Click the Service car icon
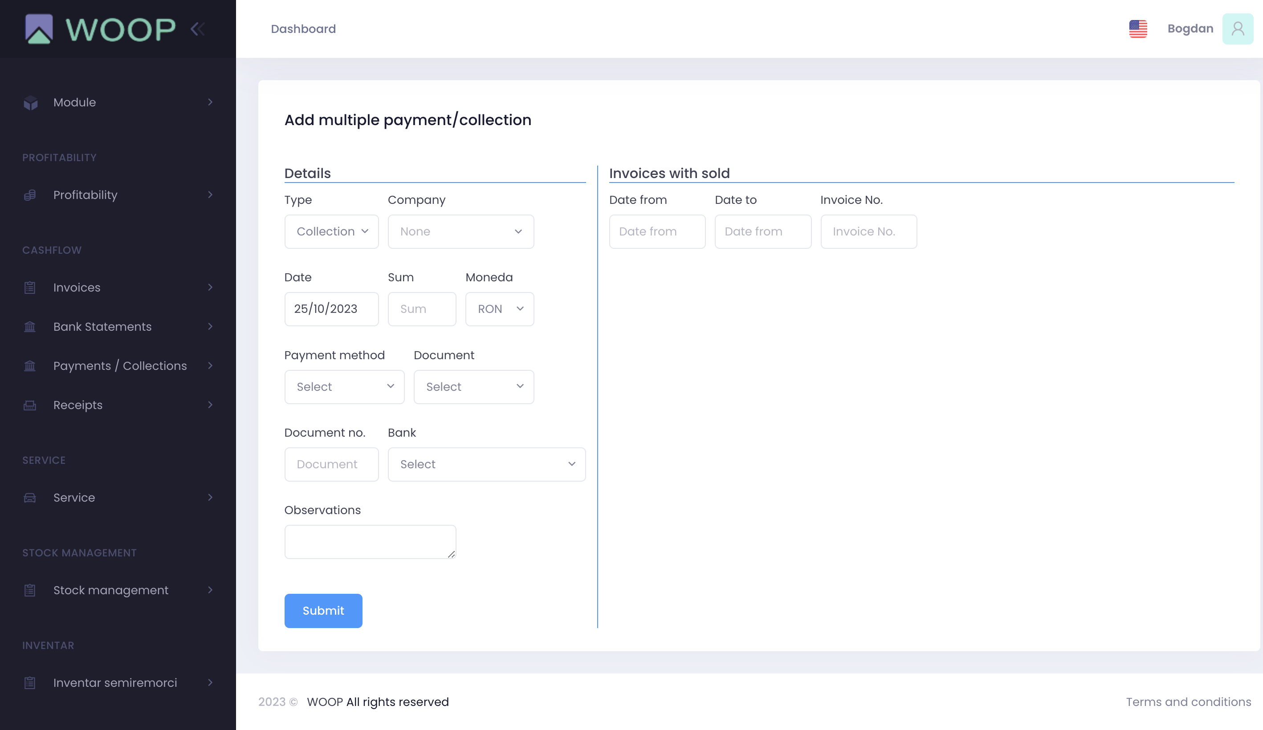Screen dimensions: 1263x730 coord(30,498)
